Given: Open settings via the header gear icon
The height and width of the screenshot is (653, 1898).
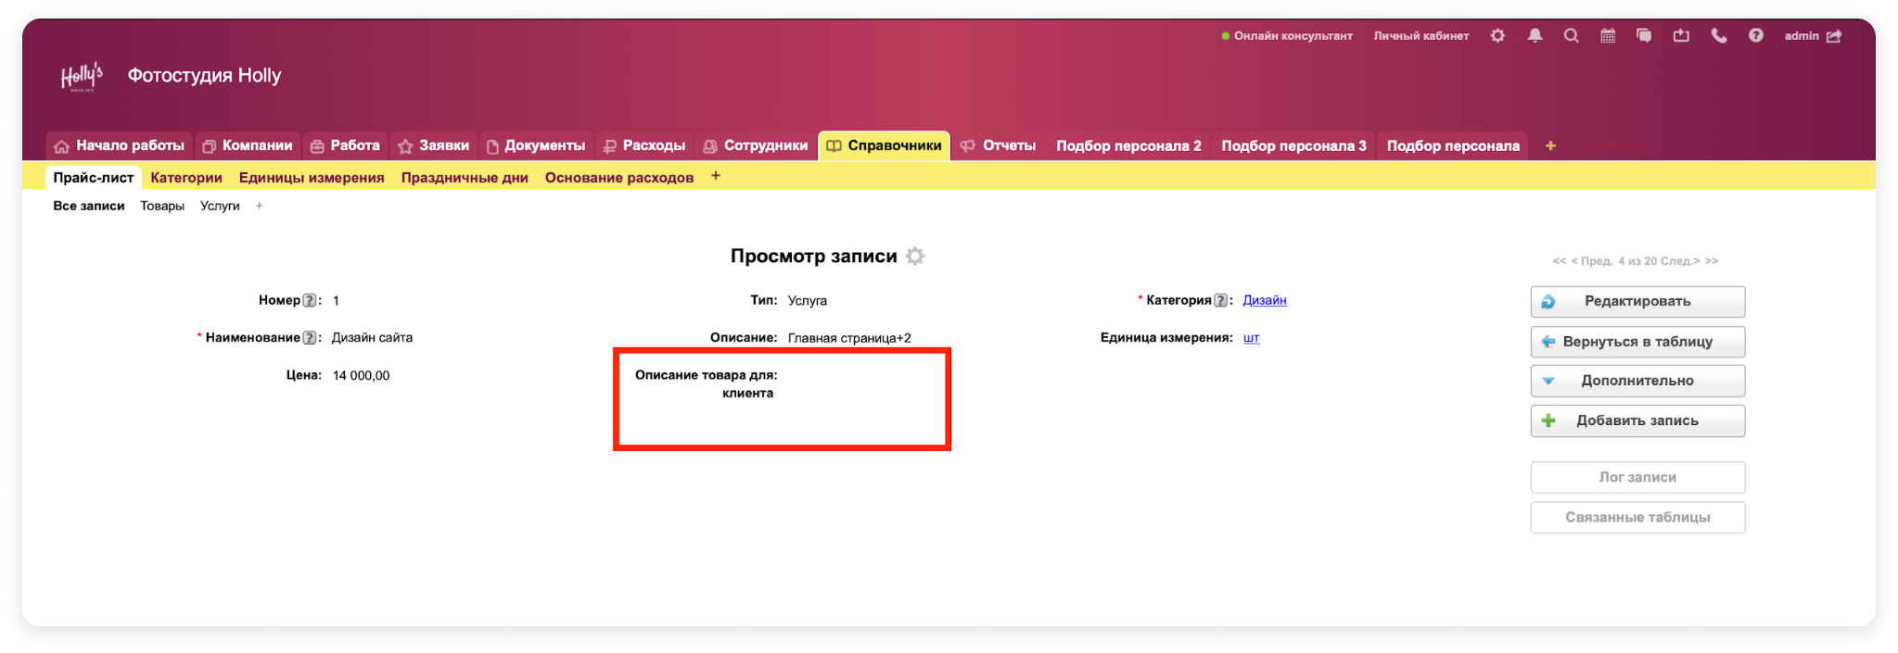Looking at the screenshot, I should [1497, 36].
